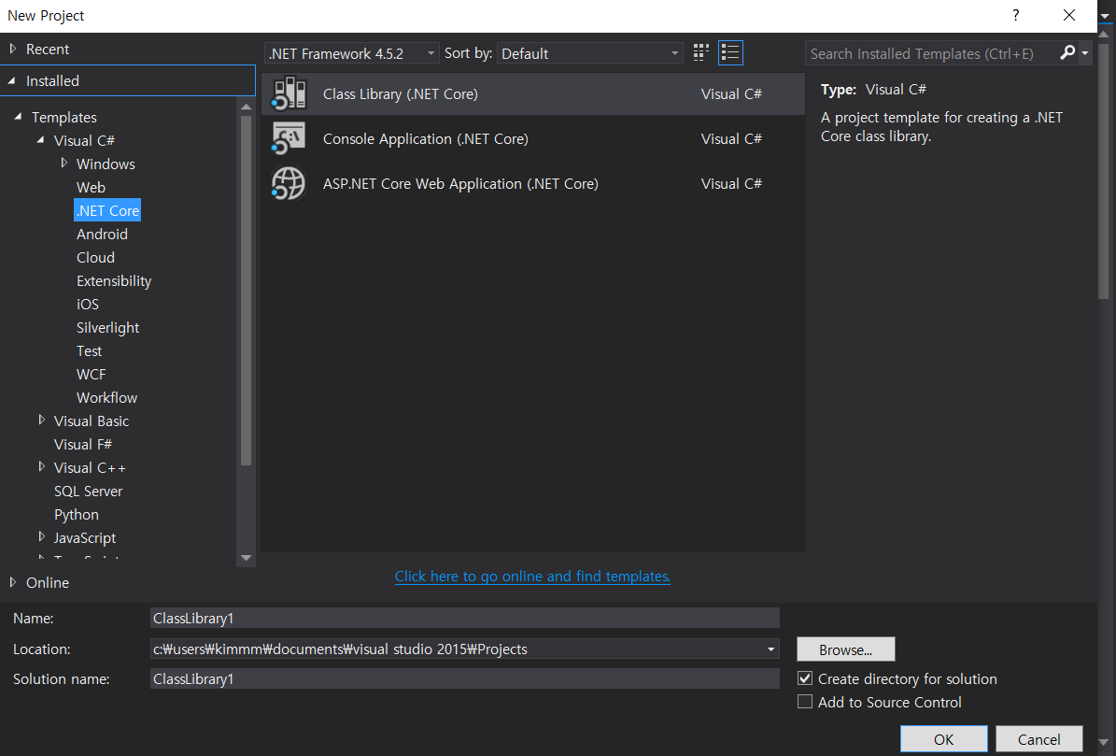Screen dimensions: 1116x756
Task: Click the tree scrollbar up arrow
Action: point(247,107)
